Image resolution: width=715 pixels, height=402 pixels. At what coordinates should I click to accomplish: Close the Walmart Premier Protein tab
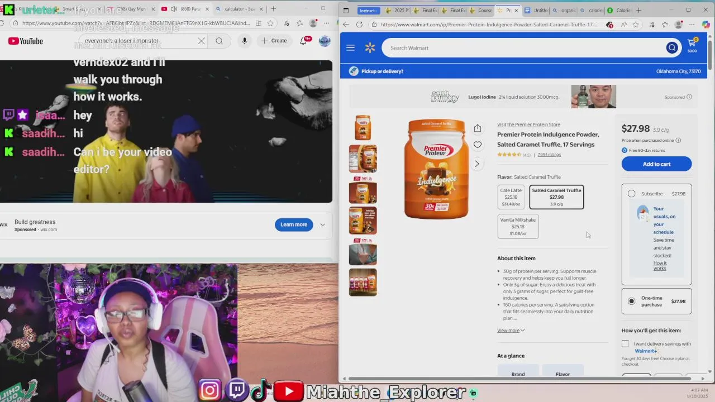[x=516, y=10]
